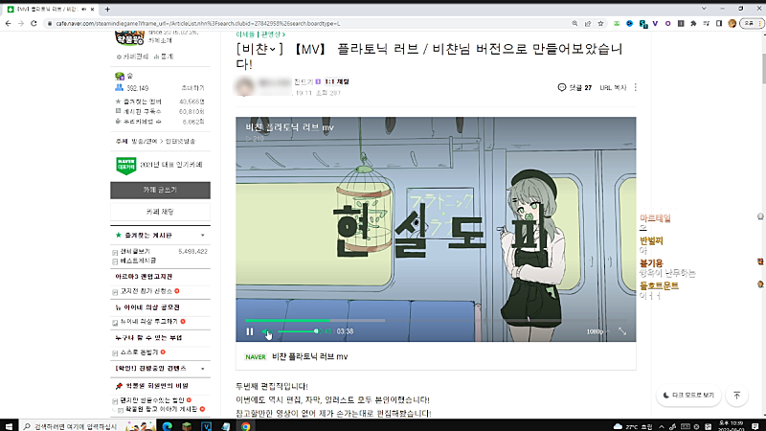Open the 팬치만 받을수있는 할인 board

pos(152,400)
